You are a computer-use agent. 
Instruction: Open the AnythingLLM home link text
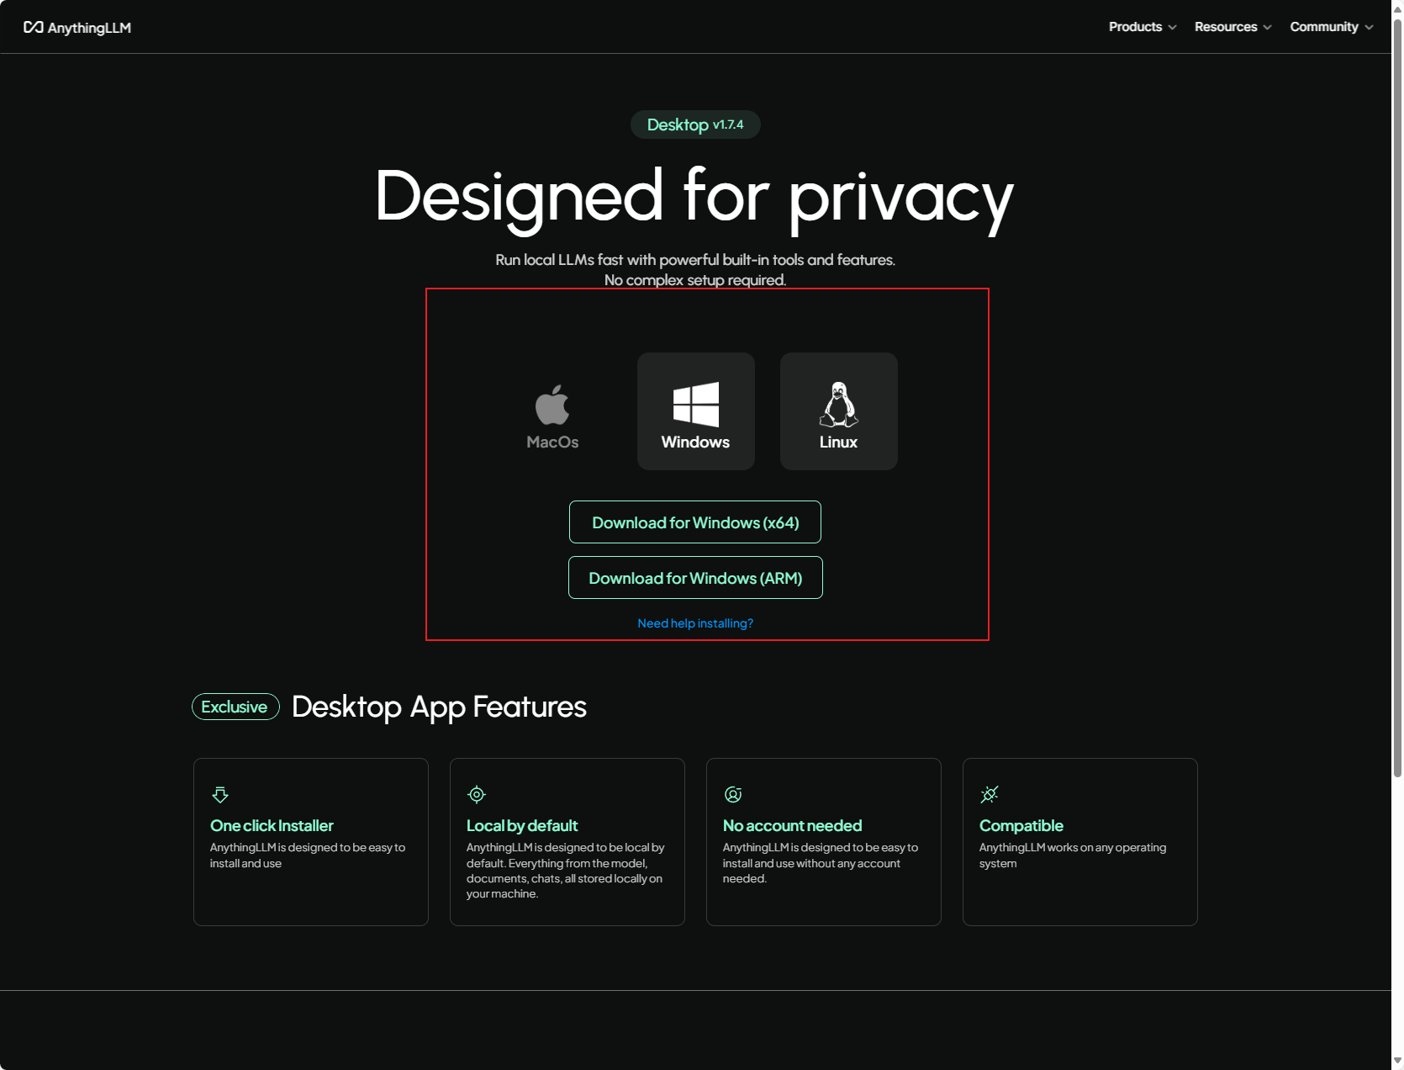(x=89, y=28)
